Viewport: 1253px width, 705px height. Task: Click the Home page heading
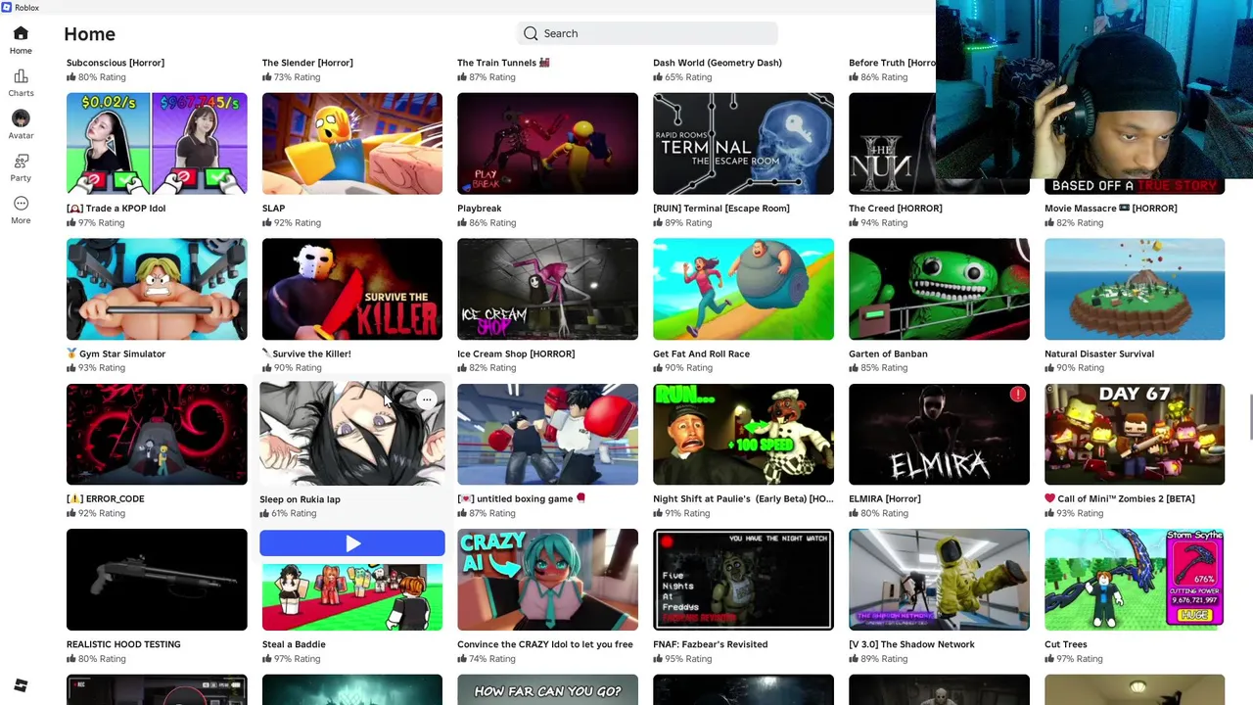[x=89, y=34]
